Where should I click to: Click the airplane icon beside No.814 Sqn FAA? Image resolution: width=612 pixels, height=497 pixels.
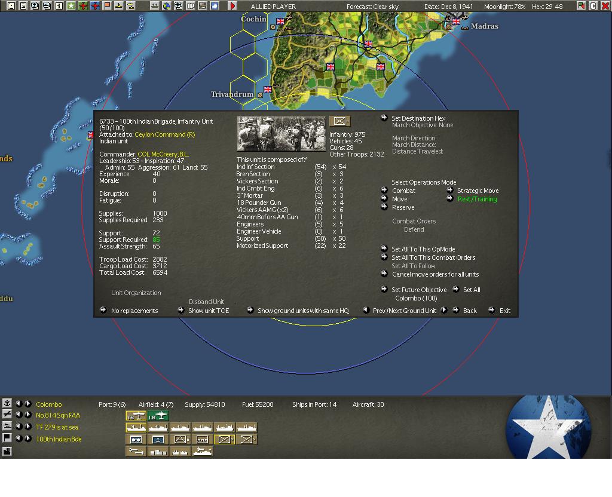7,415
